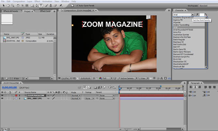Select the Rectangle shape tool
Screen dimensions: 218x131
click(32, 6)
